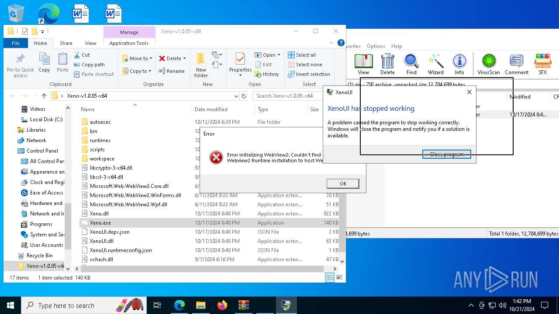559x314 pixels.
Task: Select the runtimes folder
Action: [x=100, y=140]
